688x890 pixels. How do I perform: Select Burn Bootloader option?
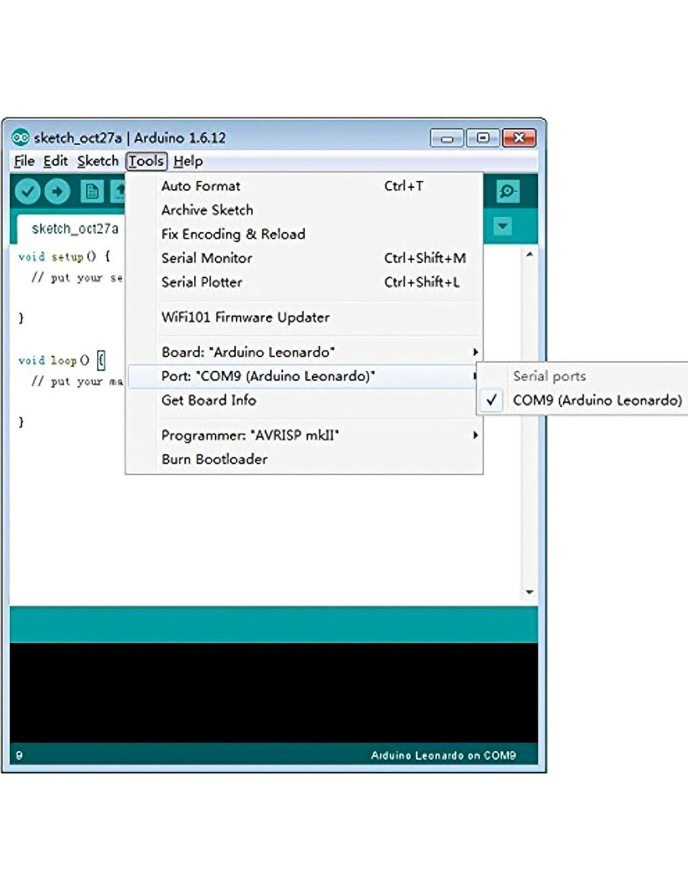coord(215,459)
